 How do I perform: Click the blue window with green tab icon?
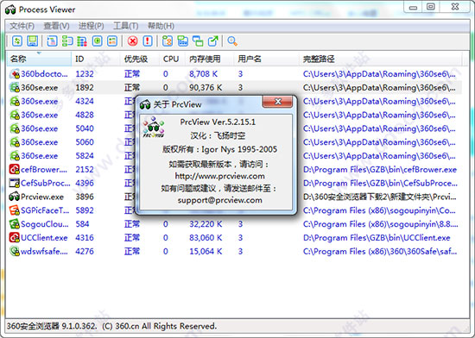[183, 41]
